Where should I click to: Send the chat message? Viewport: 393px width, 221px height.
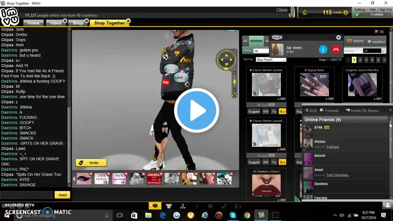pos(63,195)
